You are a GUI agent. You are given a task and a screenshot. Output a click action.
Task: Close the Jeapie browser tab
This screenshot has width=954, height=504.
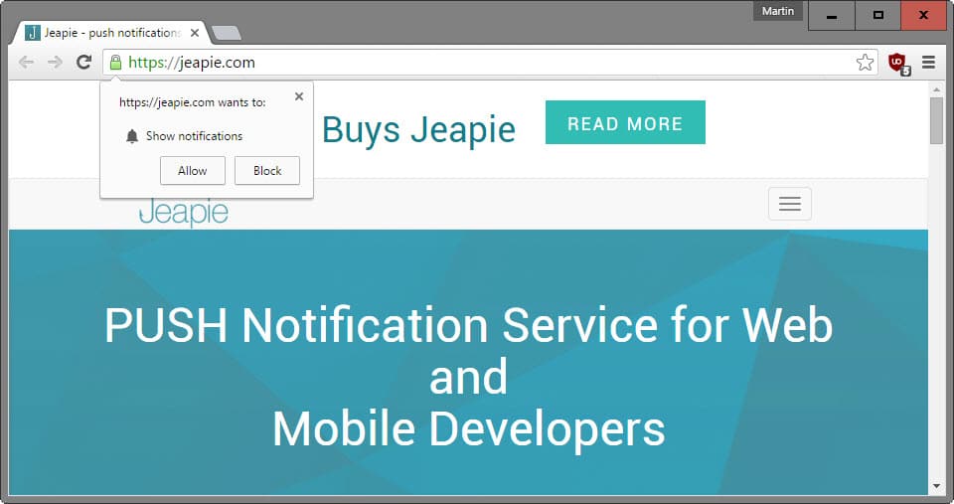pos(195,33)
